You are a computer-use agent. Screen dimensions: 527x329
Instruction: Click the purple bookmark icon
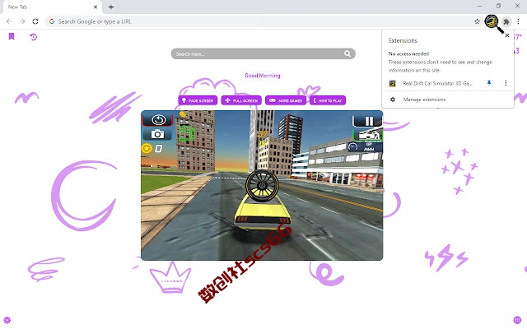(12, 36)
